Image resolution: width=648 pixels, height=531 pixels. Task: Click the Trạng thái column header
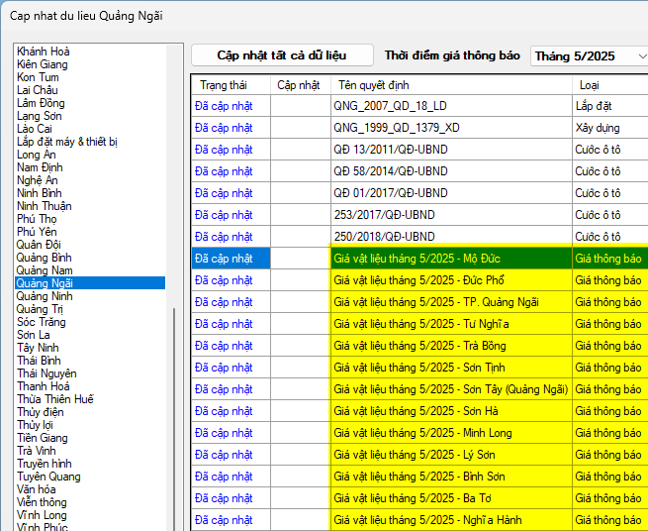tap(231, 85)
